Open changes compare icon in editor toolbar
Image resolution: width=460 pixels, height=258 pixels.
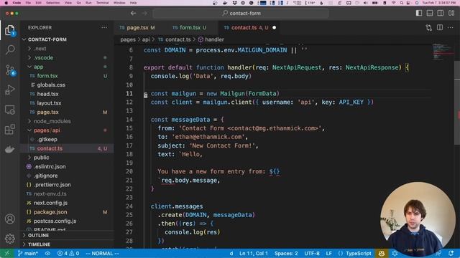pyautogui.click(x=429, y=28)
